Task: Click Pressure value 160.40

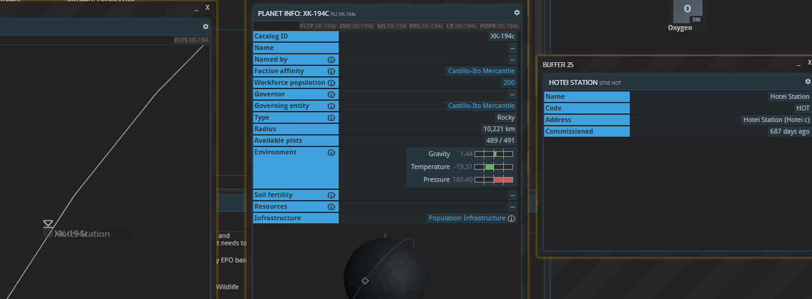Action: click(462, 179)
